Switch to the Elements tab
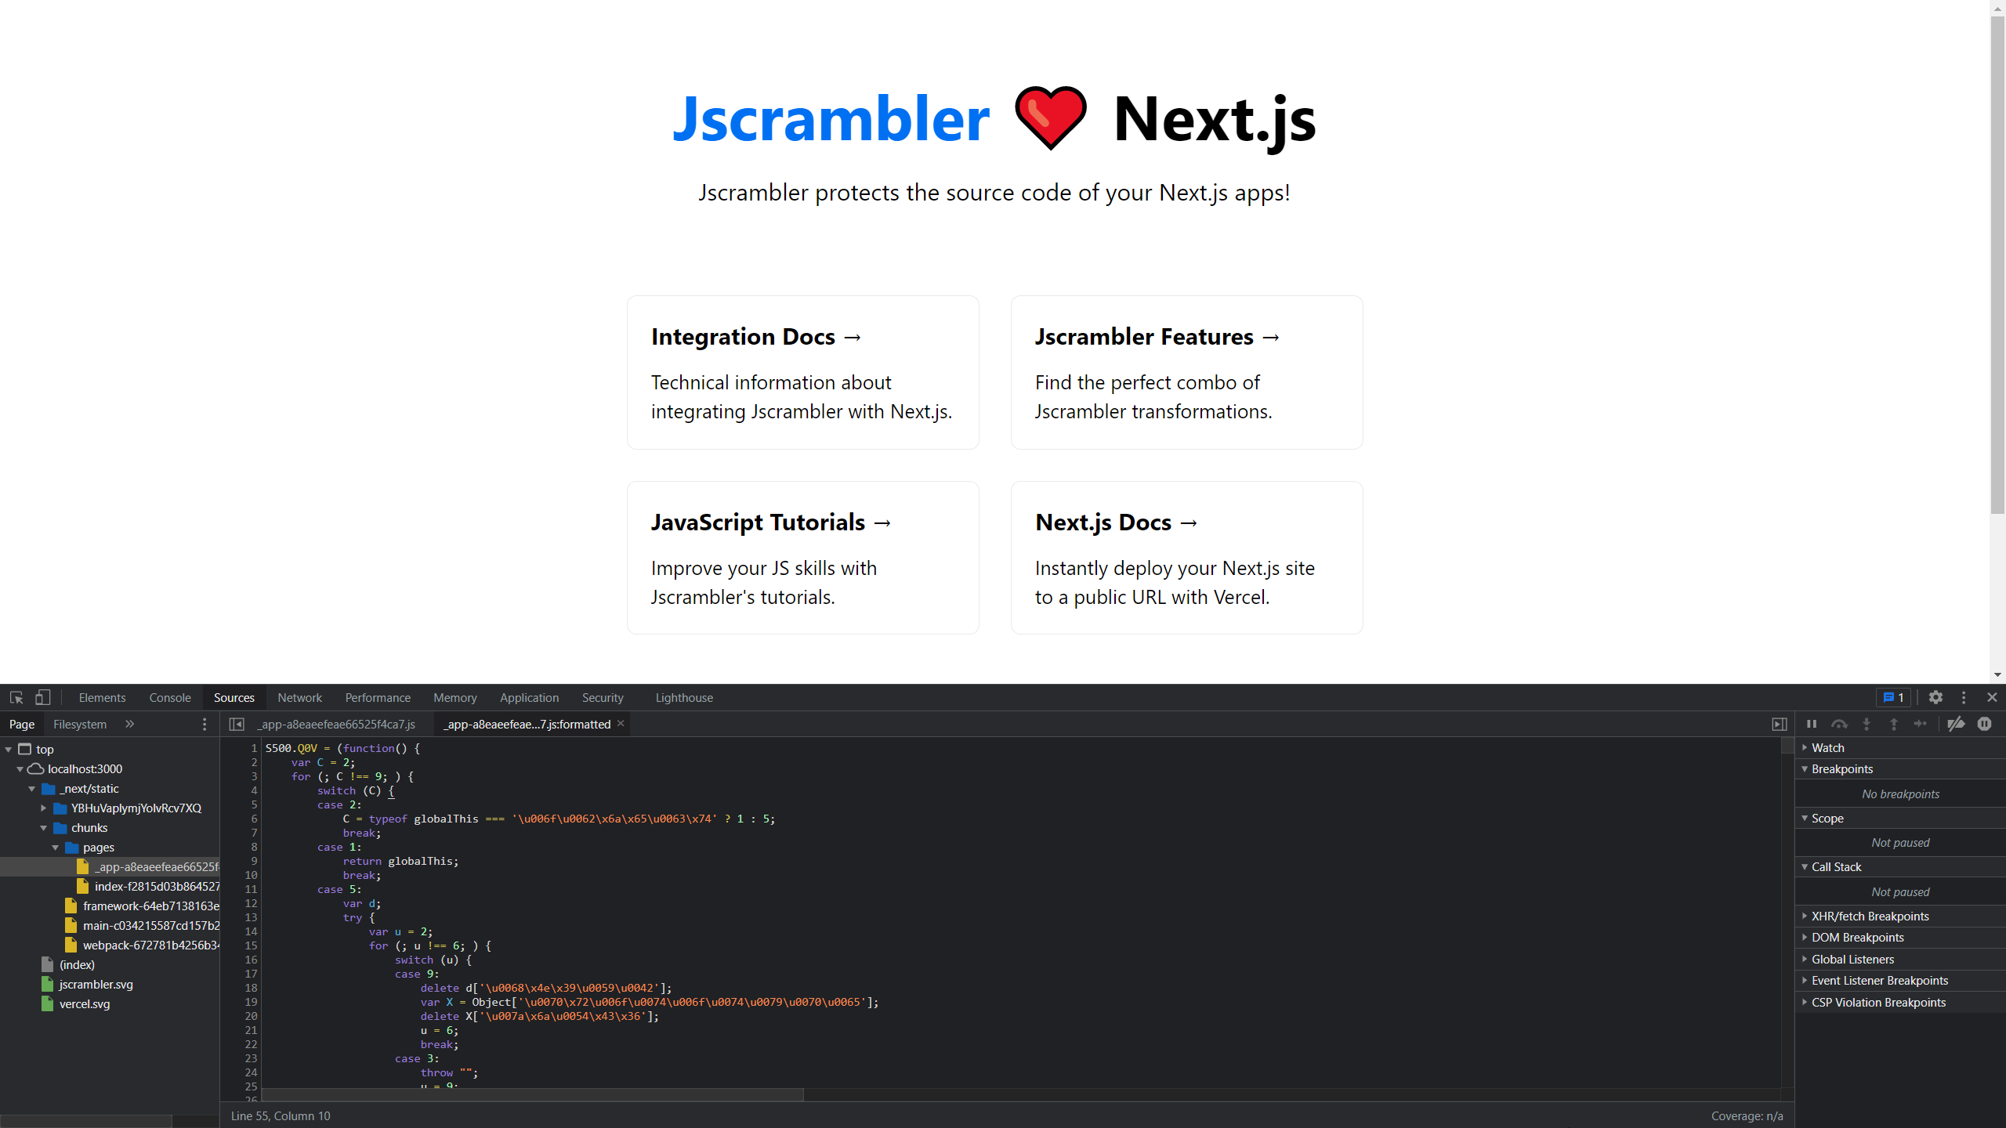The height and width of the screenshot is (1128, 2006). coord(102,697)
